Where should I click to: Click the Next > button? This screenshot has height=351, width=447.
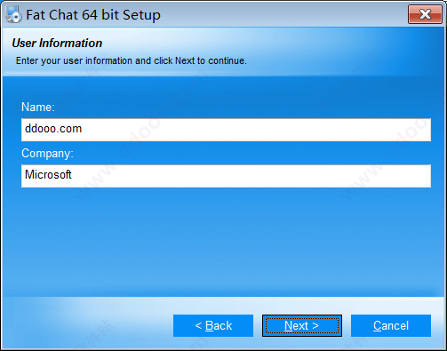302,325
